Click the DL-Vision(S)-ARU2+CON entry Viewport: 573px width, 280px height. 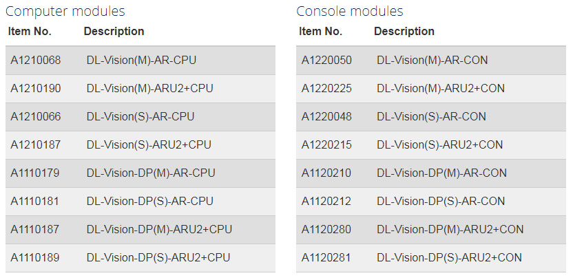coord(439,145)
